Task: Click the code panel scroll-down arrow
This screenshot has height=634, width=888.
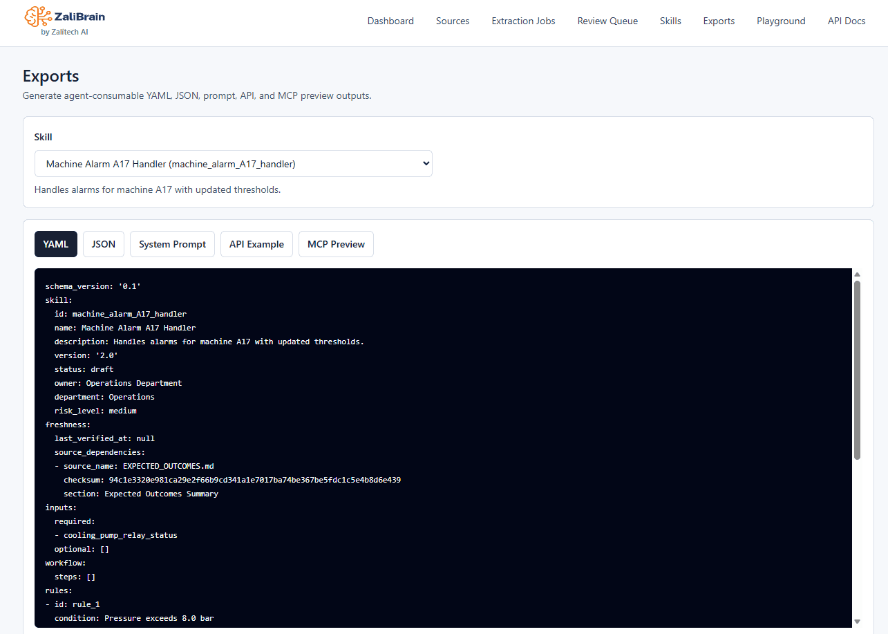Action: [x=857, y=622]
